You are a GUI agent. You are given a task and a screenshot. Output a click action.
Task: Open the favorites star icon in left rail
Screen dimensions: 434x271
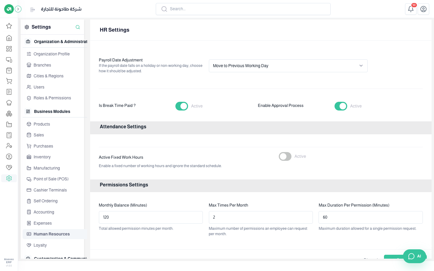coord(9,26)
